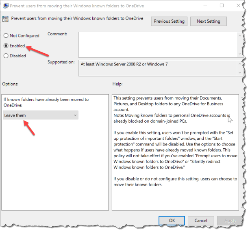Open the 'Leave them' dropdown

[x=40, y=115]
